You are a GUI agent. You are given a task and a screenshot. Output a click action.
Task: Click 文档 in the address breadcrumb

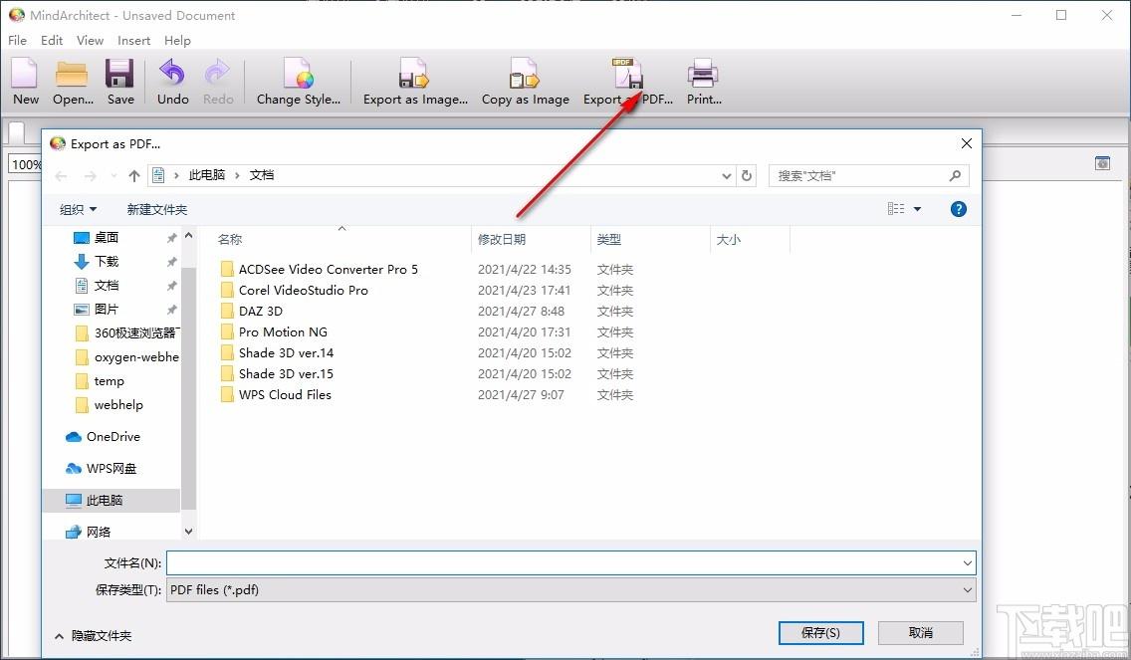coord(262,175)
